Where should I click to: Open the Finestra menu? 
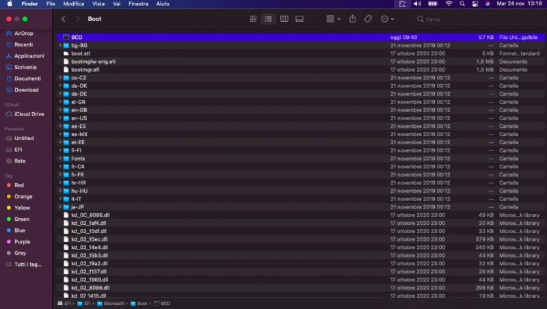click(x=138, y=4)
